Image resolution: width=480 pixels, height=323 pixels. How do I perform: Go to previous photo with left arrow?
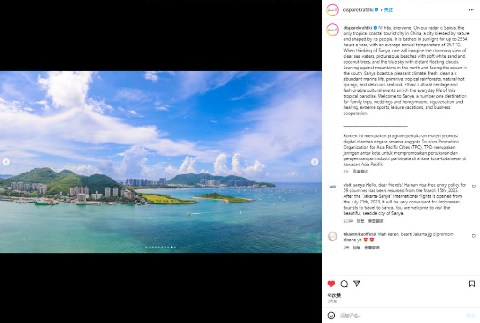7,162
